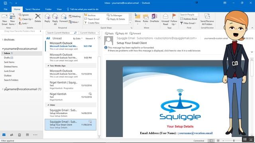The image size is (255, 143).
Task: Click Send/Receive All Folders
Action: click(207, 19)
